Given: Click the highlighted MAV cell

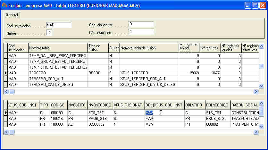Looking at the screenshot, I should point(149,113).
